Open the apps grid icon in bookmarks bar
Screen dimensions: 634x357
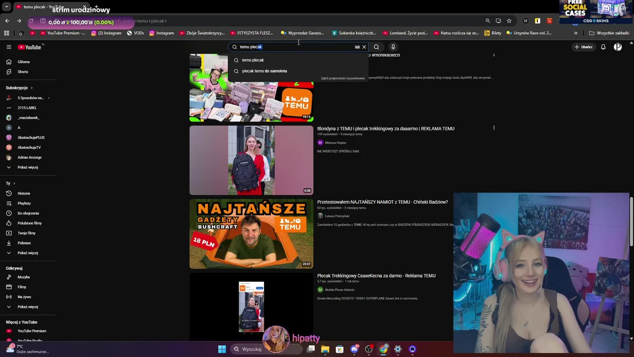[6, 33]
